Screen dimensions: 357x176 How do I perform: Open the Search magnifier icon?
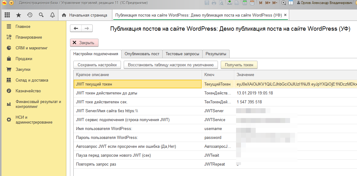coord(41,15)
